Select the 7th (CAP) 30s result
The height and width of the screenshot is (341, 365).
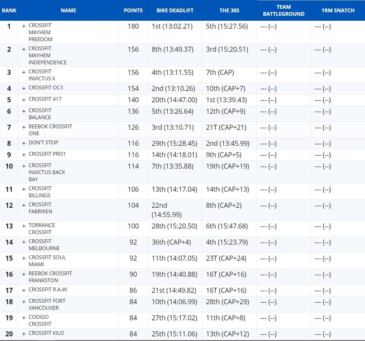(220, 72)
